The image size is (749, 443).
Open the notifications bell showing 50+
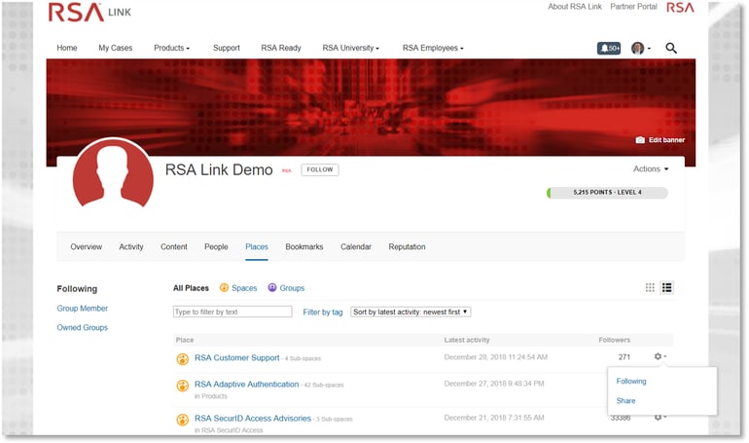tap(609, 48)
